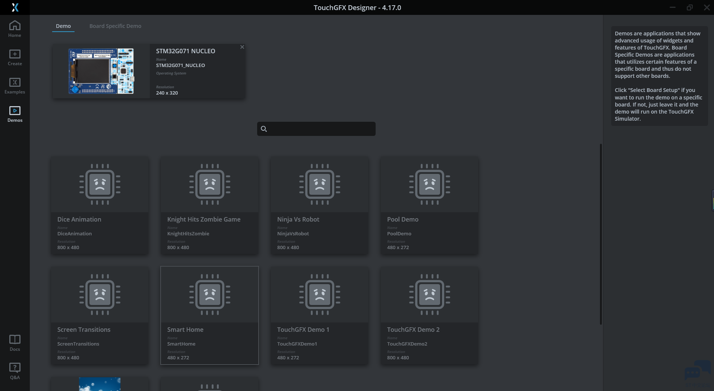Image resolution: width=714 pixels, height=391 pixels.
Task: Select the Smart Home demo title
Action: 185,330
